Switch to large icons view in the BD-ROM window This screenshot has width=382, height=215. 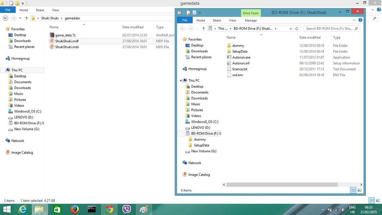tap(359, 190)
